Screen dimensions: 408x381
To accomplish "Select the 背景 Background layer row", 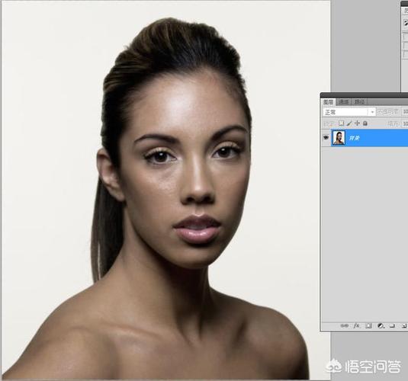I will coord(365,138).
